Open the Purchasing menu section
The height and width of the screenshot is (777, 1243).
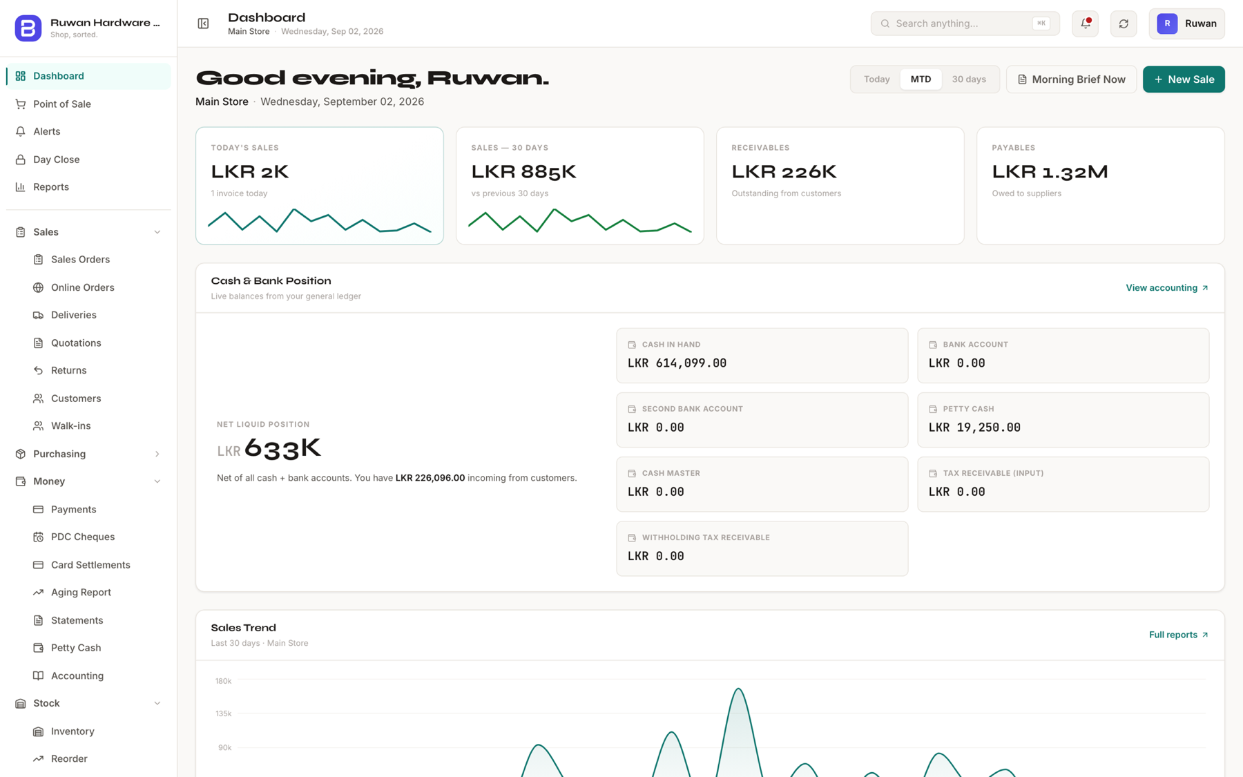point(88,454)
